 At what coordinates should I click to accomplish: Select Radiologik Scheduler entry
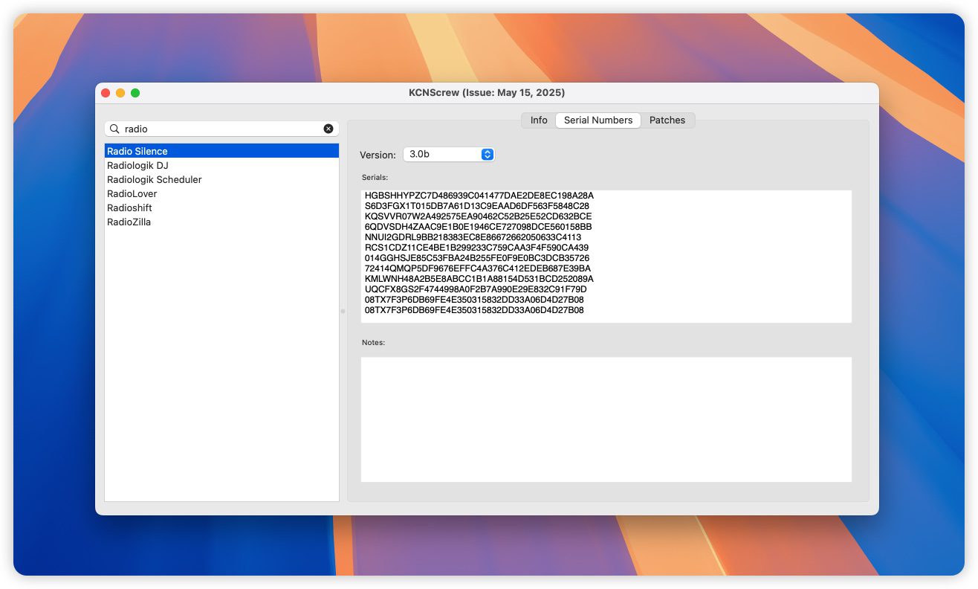(x=155, y=179)
